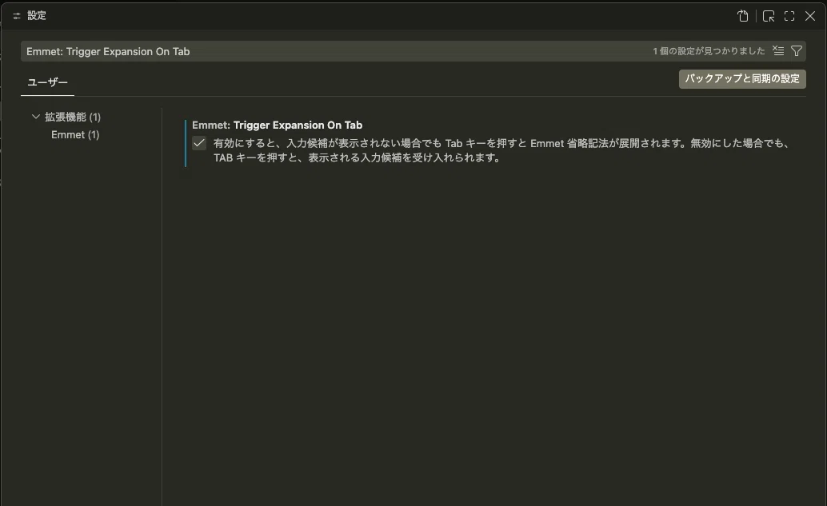Click the settings icon beside 設定 title
Image resolution: width=827 pixels, height=506 pixels.
pyautogui.click(x=16, y=16)
